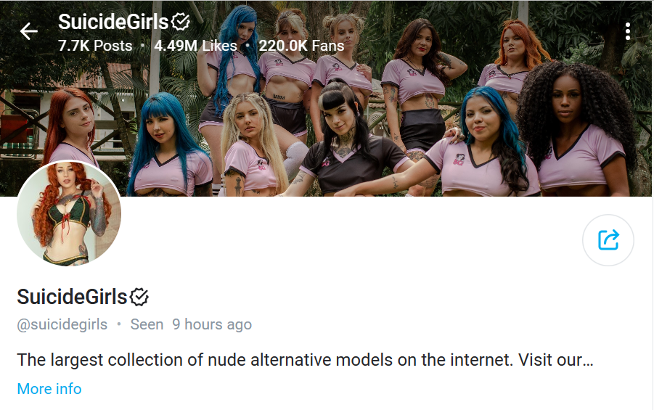Click the SuicideGirls title in the header

pos(113,22)
